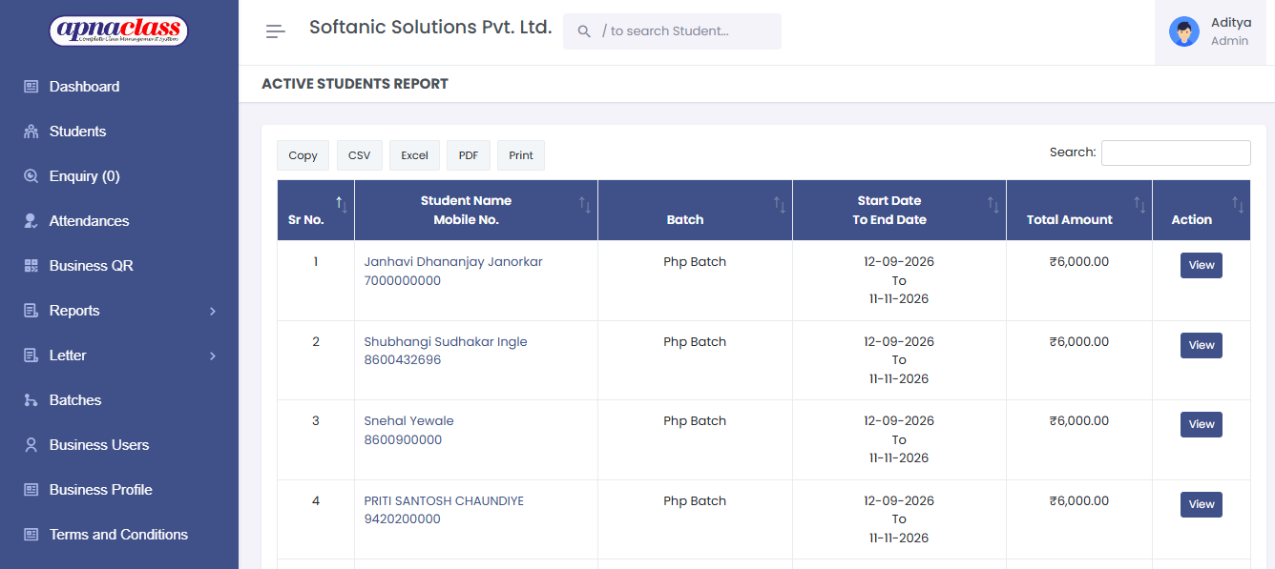Open Terms and Conditions menu item
The image size is (1275, 569).
click(118, 535)
